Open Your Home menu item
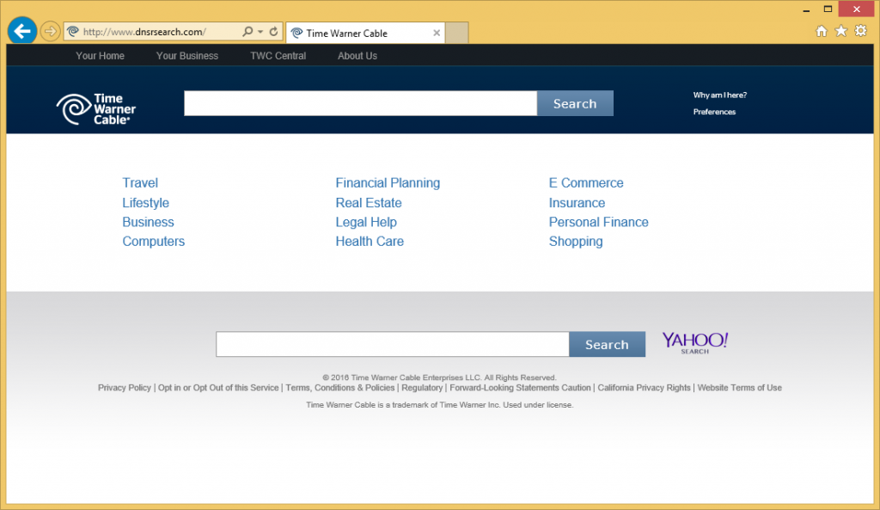 click(x=100, y=56)
